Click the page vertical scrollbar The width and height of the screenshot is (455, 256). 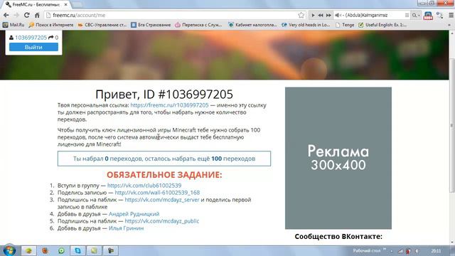point(452,125)
